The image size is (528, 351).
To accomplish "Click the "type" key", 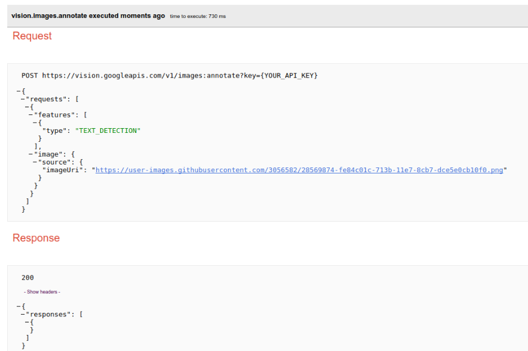I will pos(54,131).
